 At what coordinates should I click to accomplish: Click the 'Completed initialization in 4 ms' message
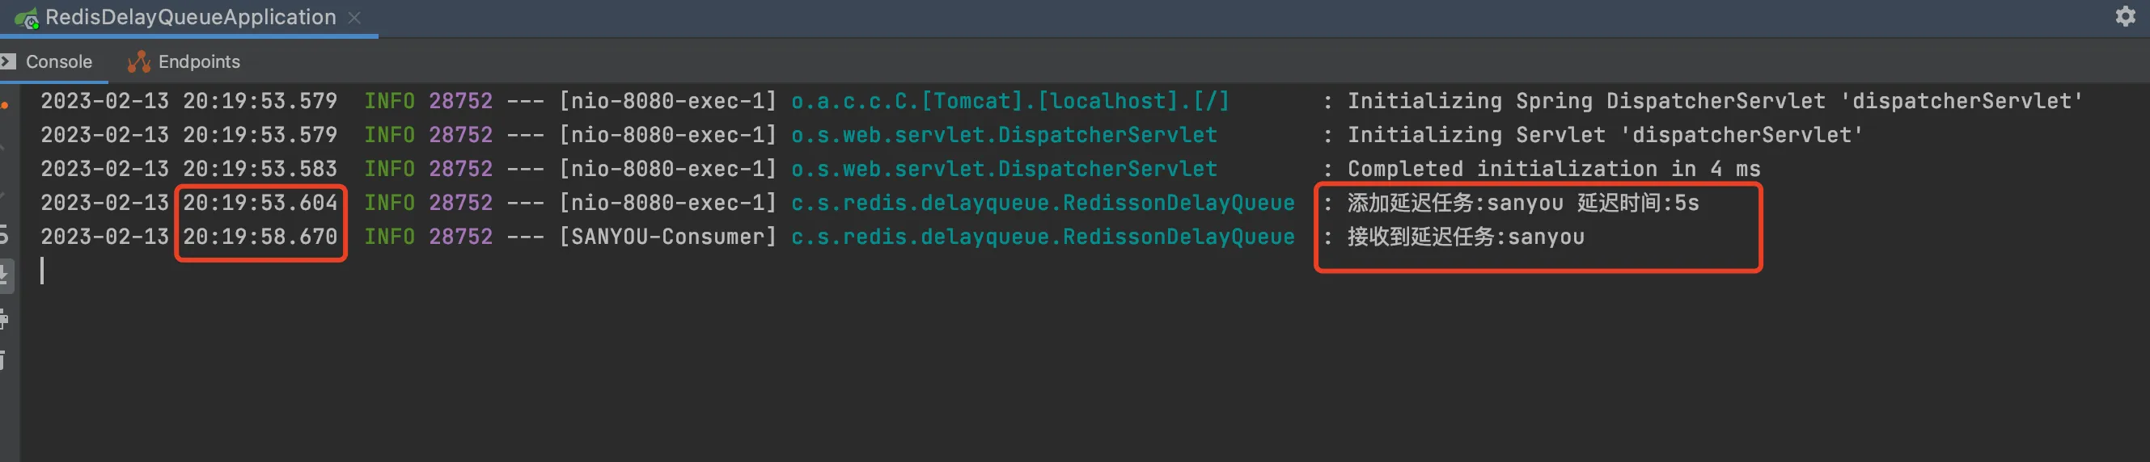point(1552,170)
